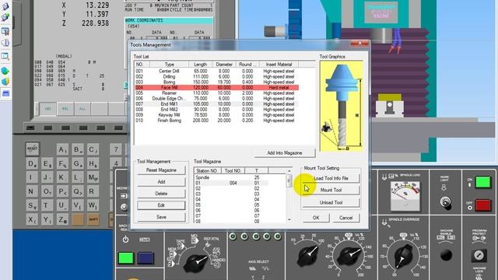Select tool 005 Reamer row
Viewport: 498px width, 280px height.
216,93
